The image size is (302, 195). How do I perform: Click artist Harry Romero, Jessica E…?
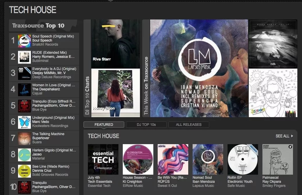point(53,57)
